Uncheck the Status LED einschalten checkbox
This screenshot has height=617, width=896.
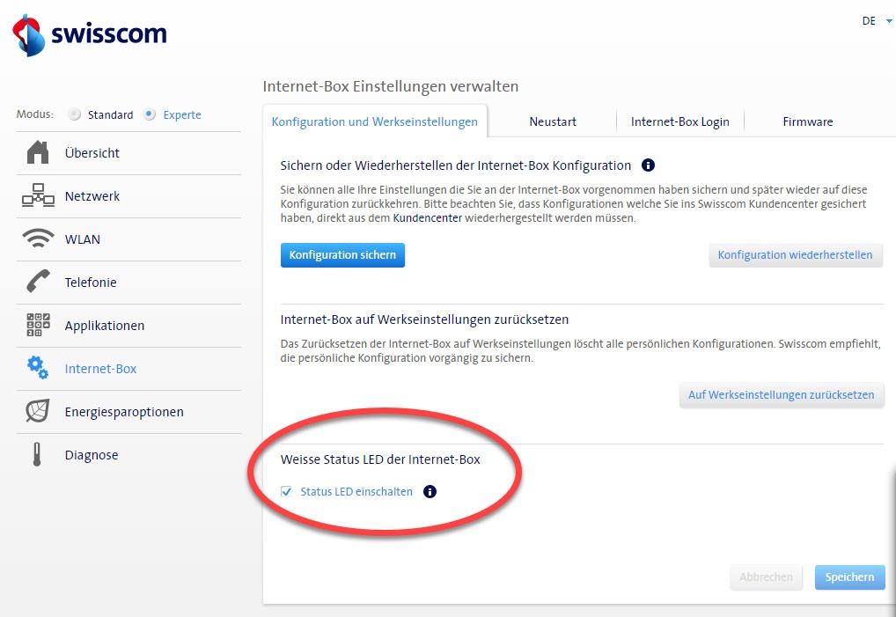286,492
